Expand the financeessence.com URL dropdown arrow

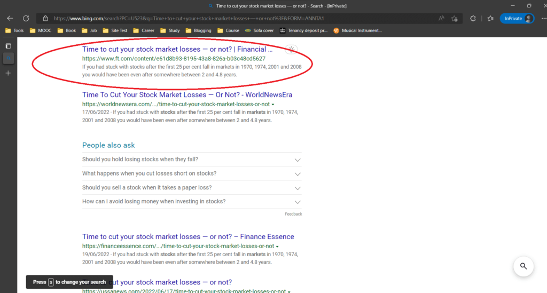tap(277, 247)
